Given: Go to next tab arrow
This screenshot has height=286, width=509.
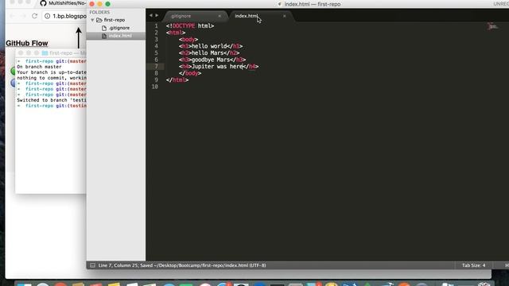Looking at the screenshot, I should click(157, 15).
